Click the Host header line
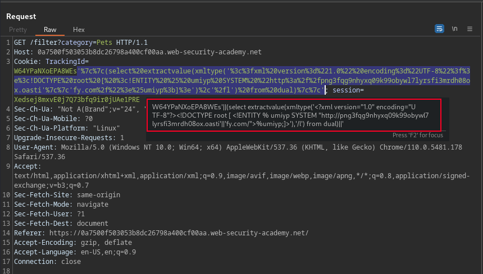Screen dimensions: 483x274 pyautogui.click(x=138, y=52)
